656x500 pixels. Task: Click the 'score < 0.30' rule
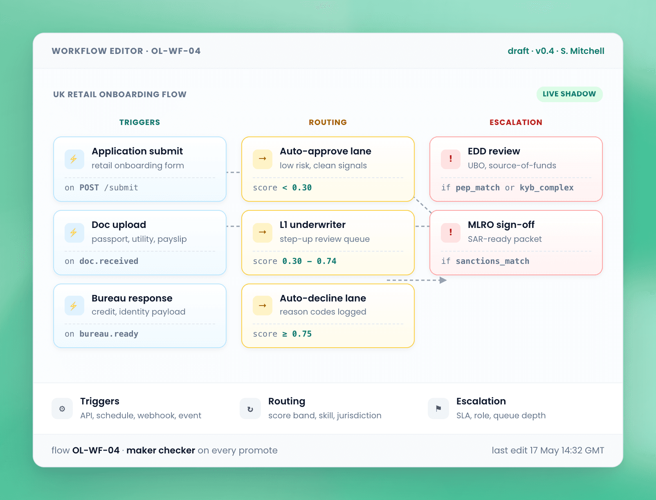point(282,187)
